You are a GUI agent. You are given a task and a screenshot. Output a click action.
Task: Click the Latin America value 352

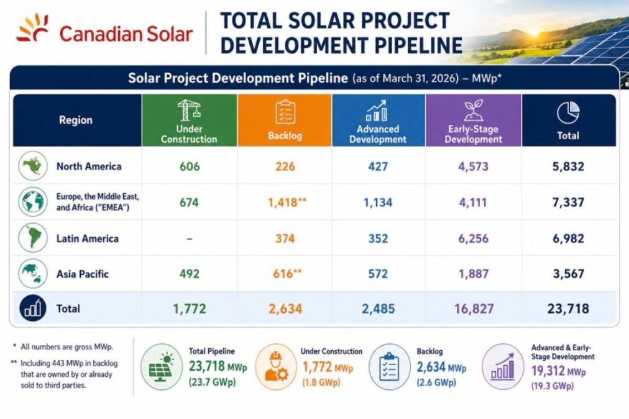(378, 239)
